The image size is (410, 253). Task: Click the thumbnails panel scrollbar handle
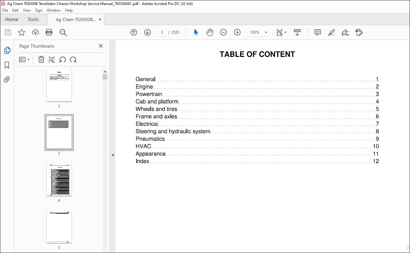pos(105,77)
